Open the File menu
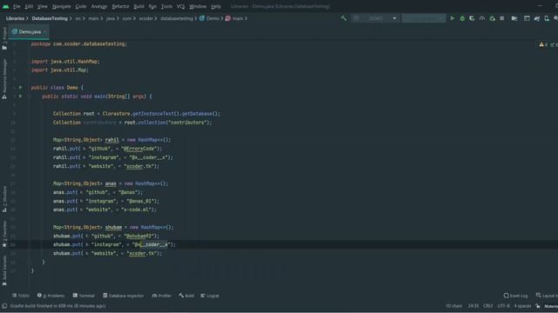Screen dimensions: 558x313 [x=17, y=6]
